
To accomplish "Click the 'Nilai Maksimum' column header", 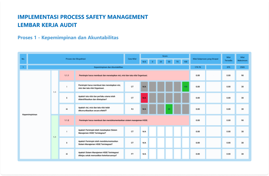I will 242,59.
